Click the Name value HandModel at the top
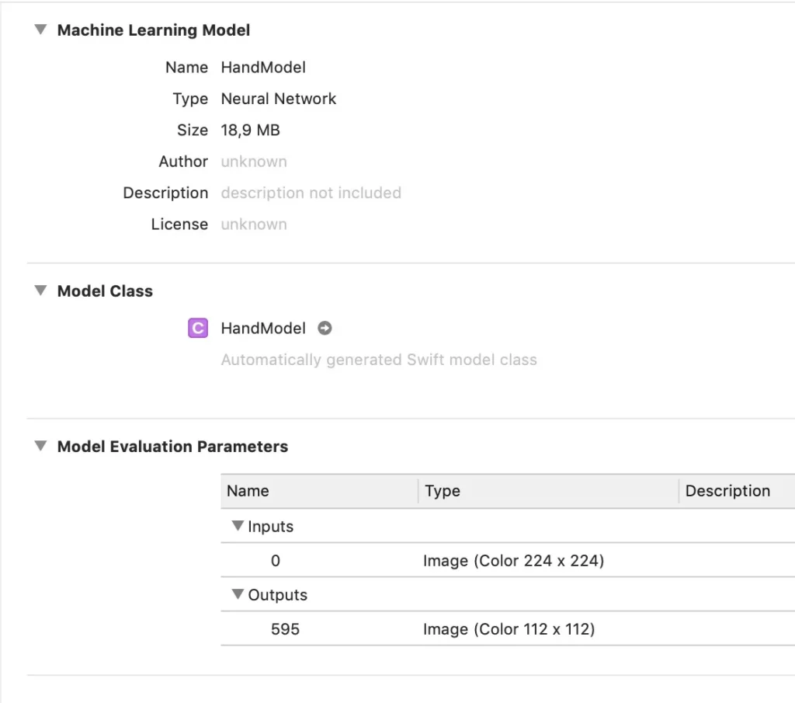The width and height of the screenshot is (795, 703). [263, 67]
